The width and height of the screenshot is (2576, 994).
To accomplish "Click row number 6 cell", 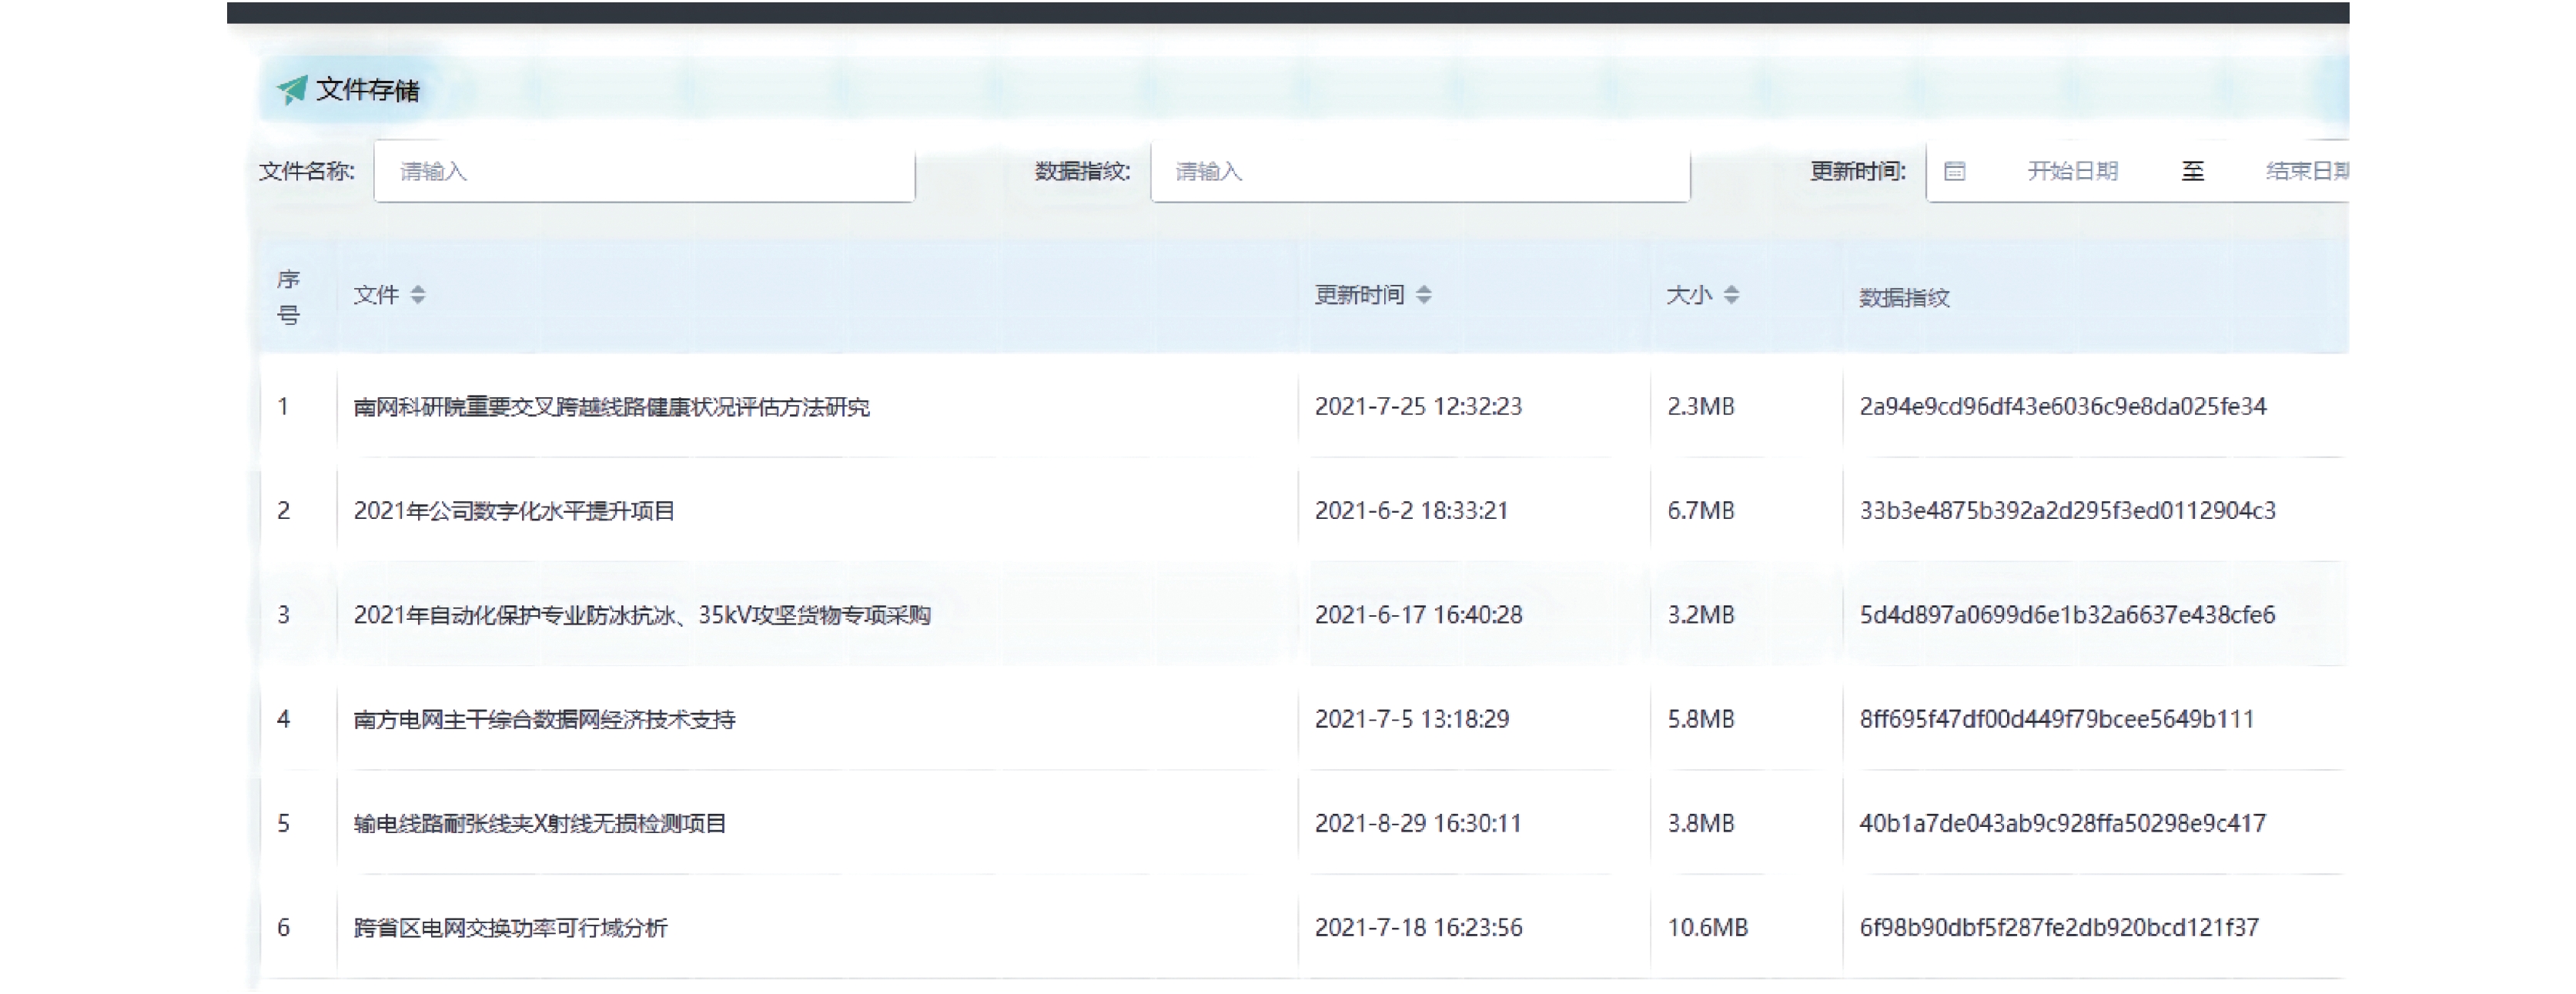I will coord(283,927).
